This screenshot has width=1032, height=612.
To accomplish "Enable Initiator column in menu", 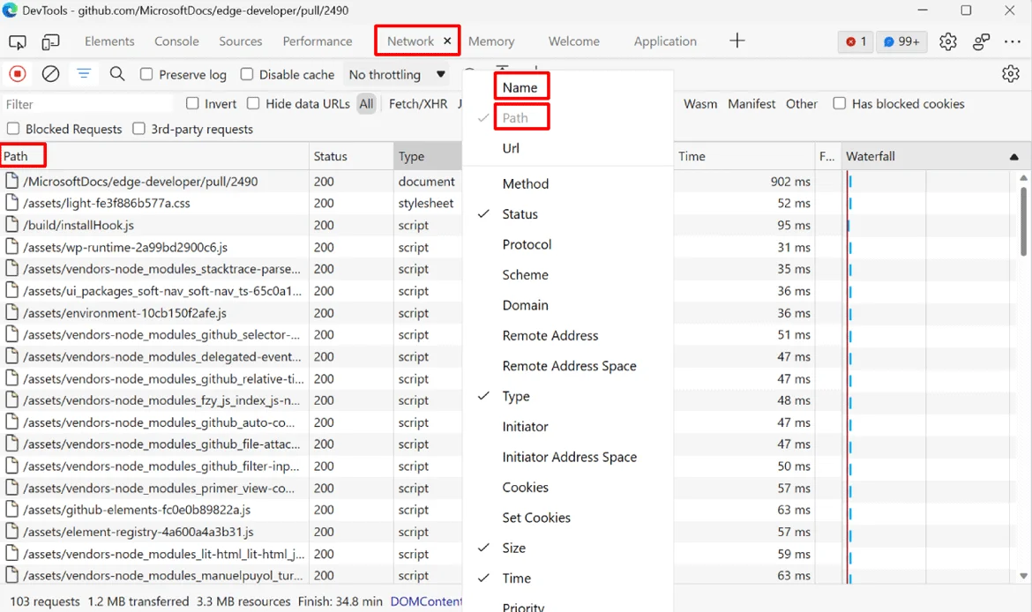I will point(525,427).
